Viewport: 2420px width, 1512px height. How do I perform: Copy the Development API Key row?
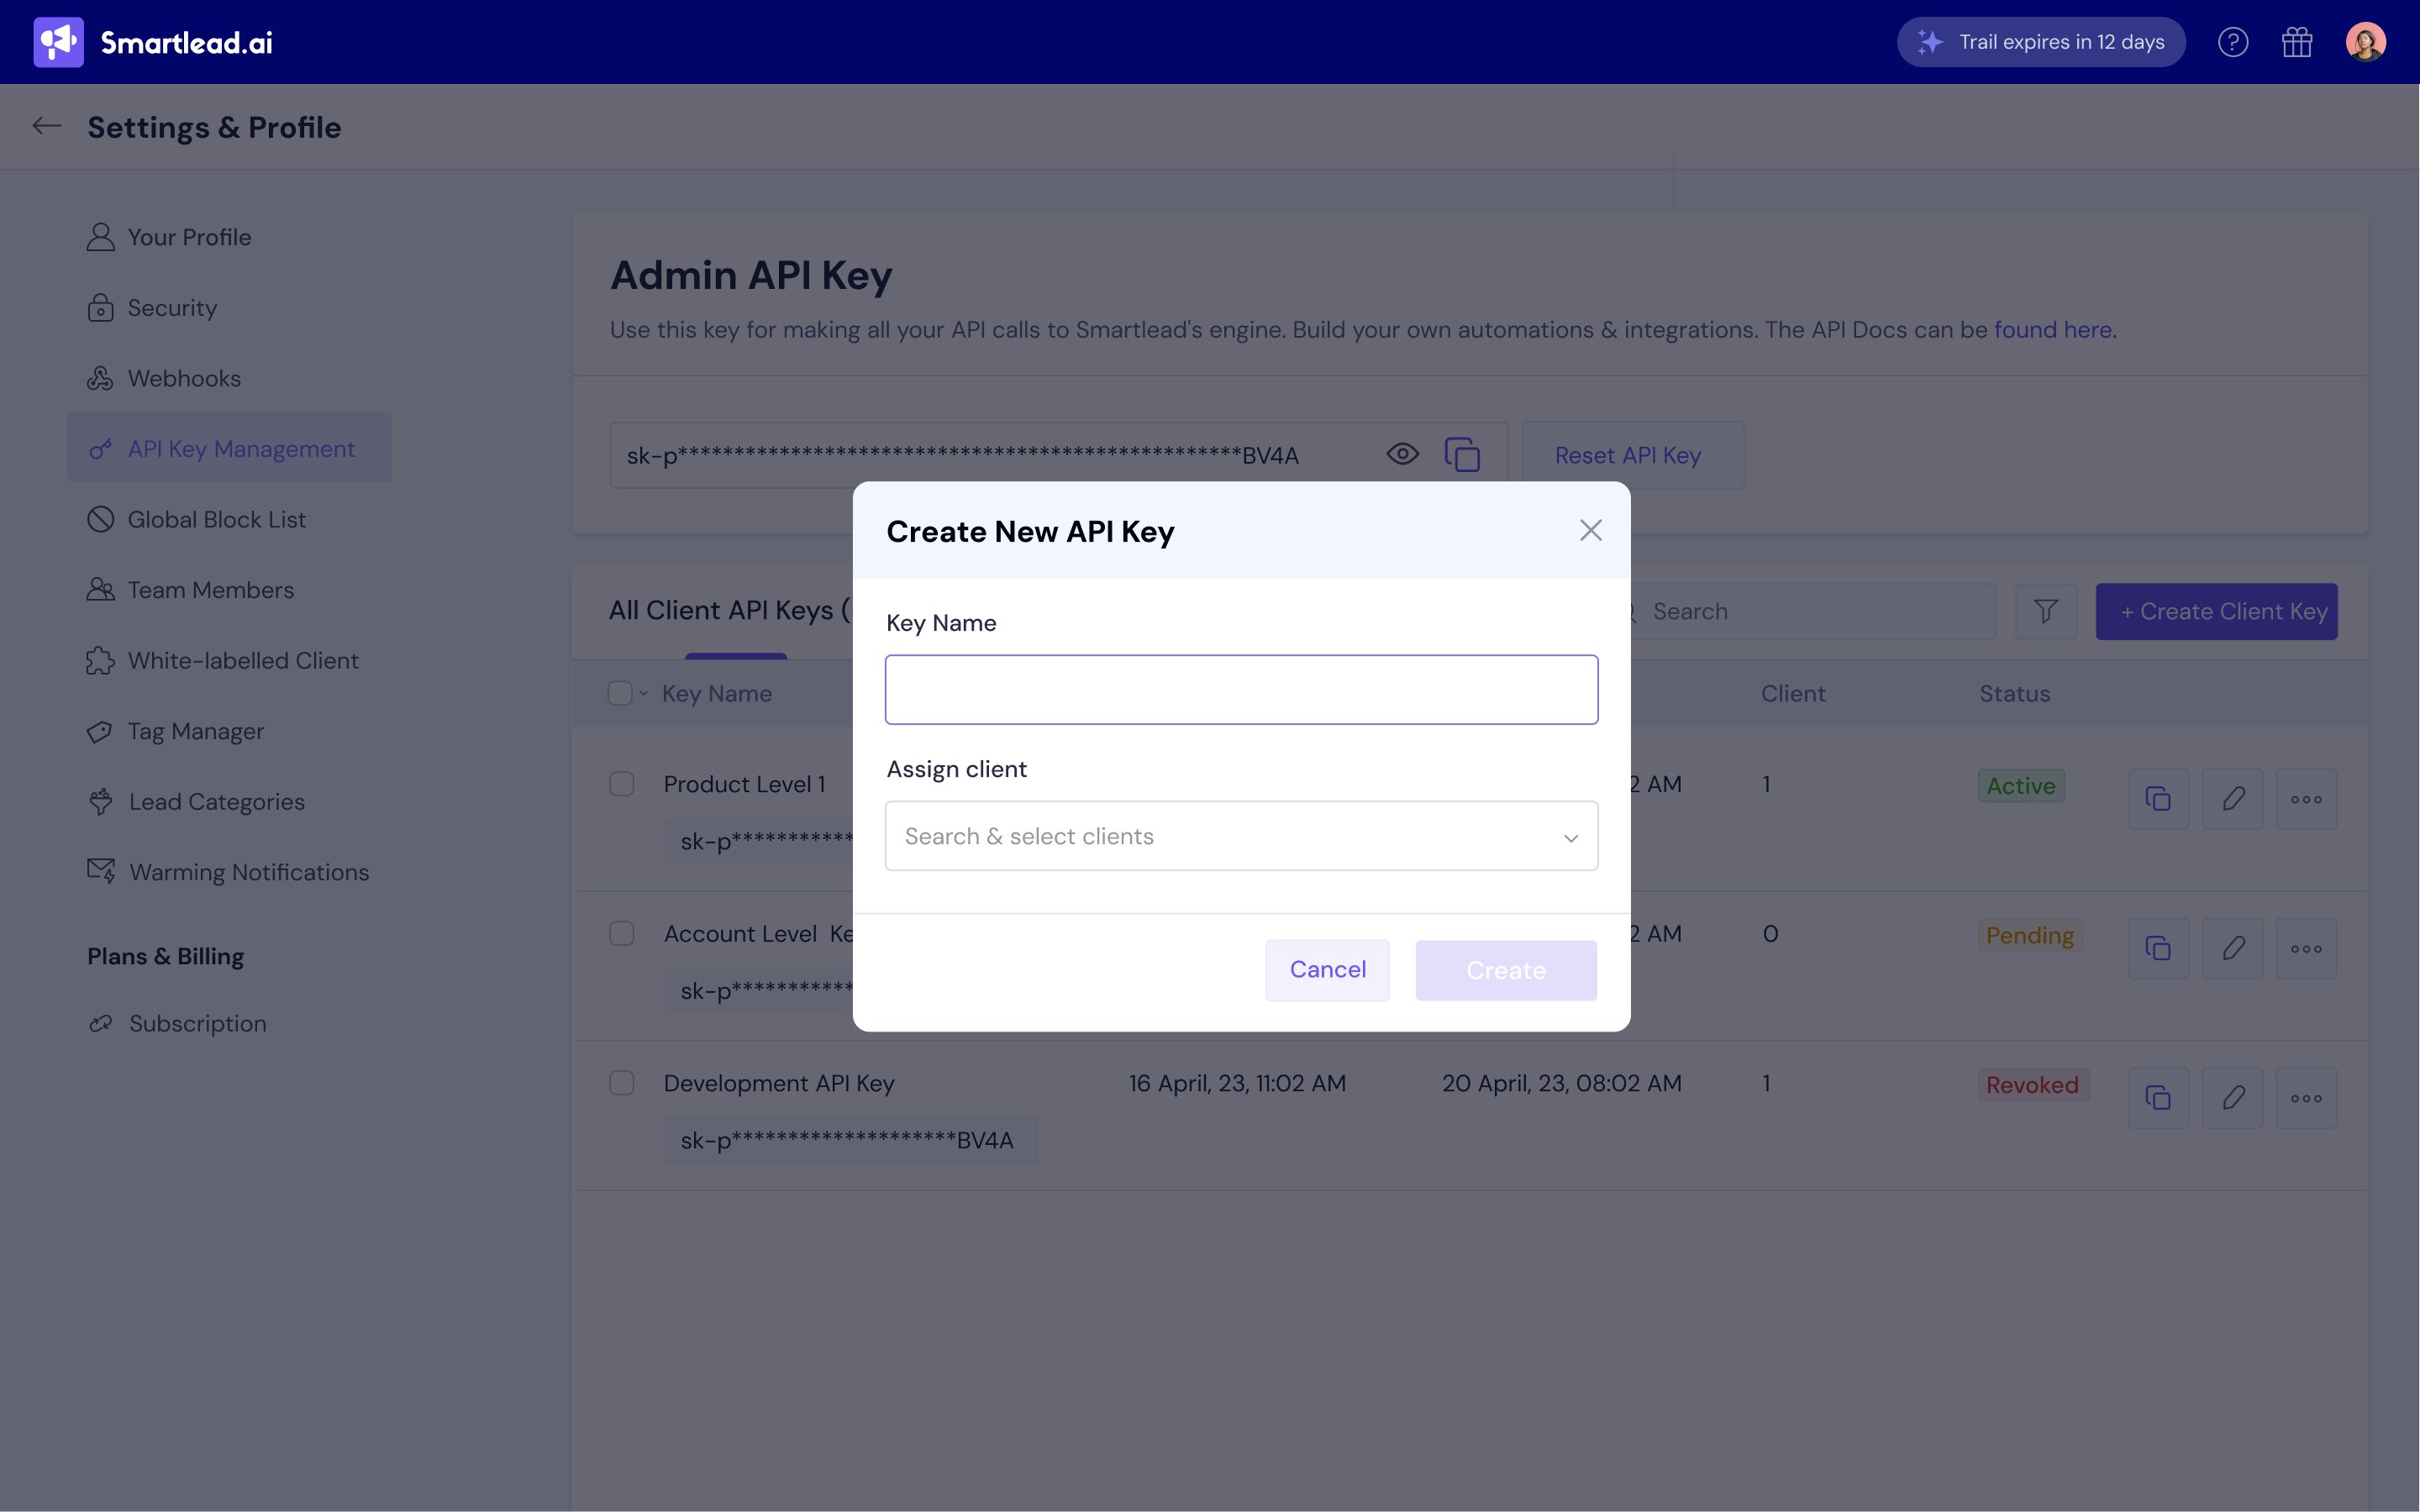[2158, 1098]
